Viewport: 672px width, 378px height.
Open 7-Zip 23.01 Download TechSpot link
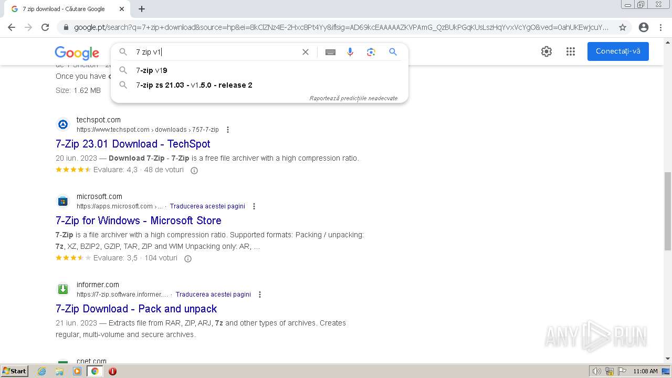133,144
